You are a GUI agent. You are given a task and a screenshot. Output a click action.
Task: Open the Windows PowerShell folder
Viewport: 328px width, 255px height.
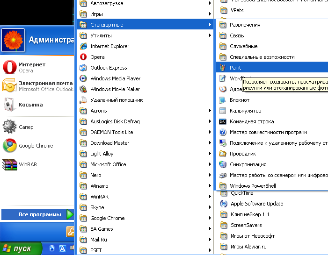point(272,186)
